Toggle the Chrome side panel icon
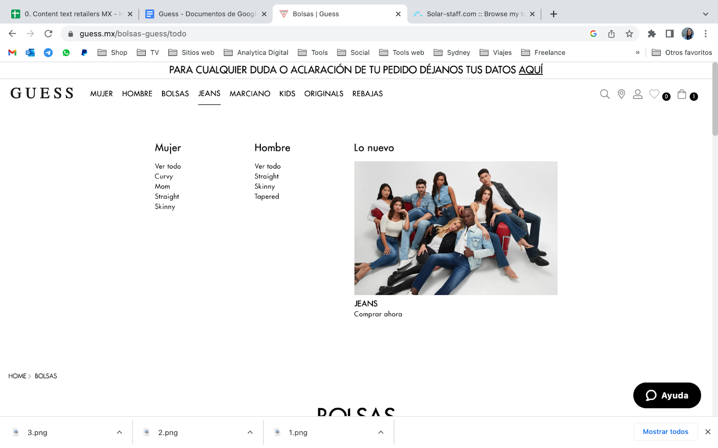 (x=670, y=34)
